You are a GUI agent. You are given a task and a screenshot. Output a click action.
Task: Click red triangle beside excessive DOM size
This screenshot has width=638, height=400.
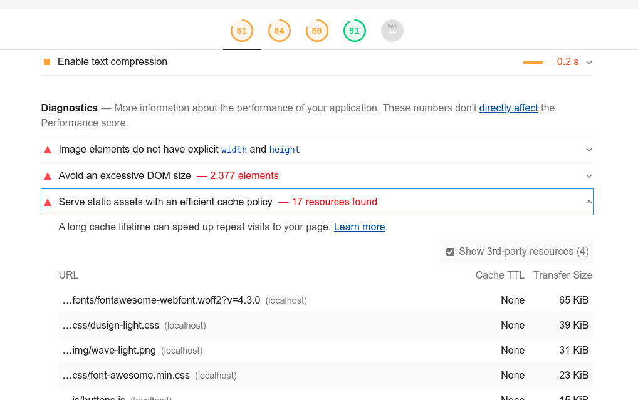[x=48, y=176]
